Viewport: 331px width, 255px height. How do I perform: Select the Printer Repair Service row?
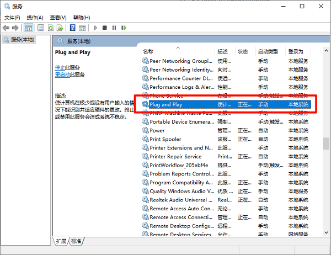226,156
